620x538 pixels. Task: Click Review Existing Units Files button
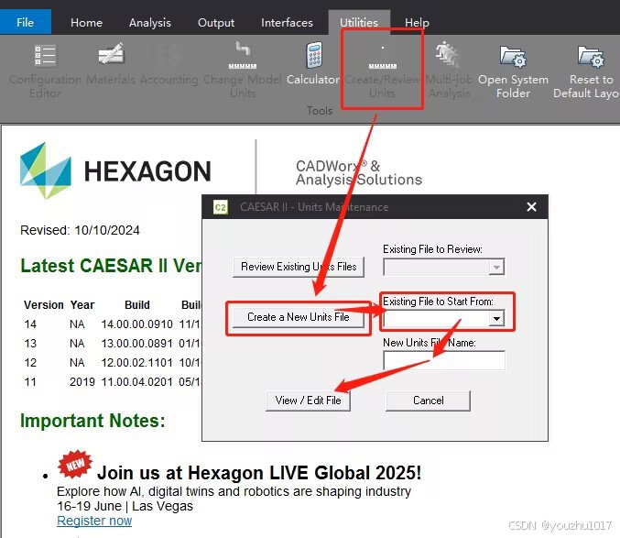(299, 267)
